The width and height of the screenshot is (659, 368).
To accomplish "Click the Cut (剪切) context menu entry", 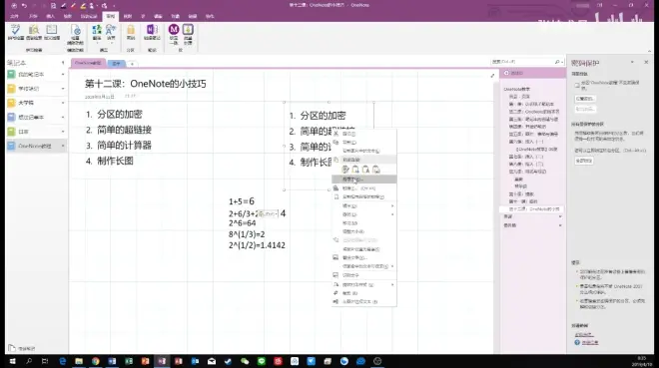I will [364, 134].
